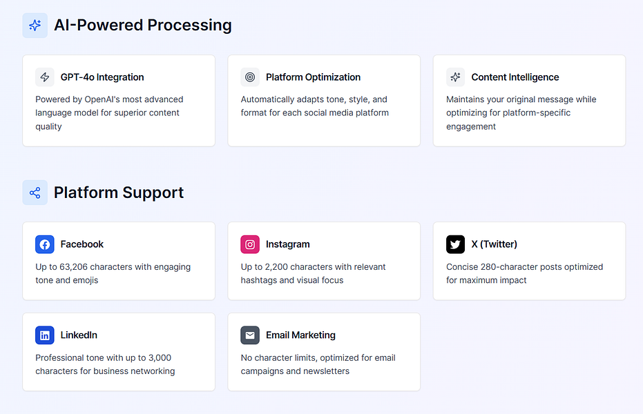Screen dimensions: 643x414
Task: Click the AI-Powered Processing section heading
Action: pyautogui.click(x=143, y=26)
